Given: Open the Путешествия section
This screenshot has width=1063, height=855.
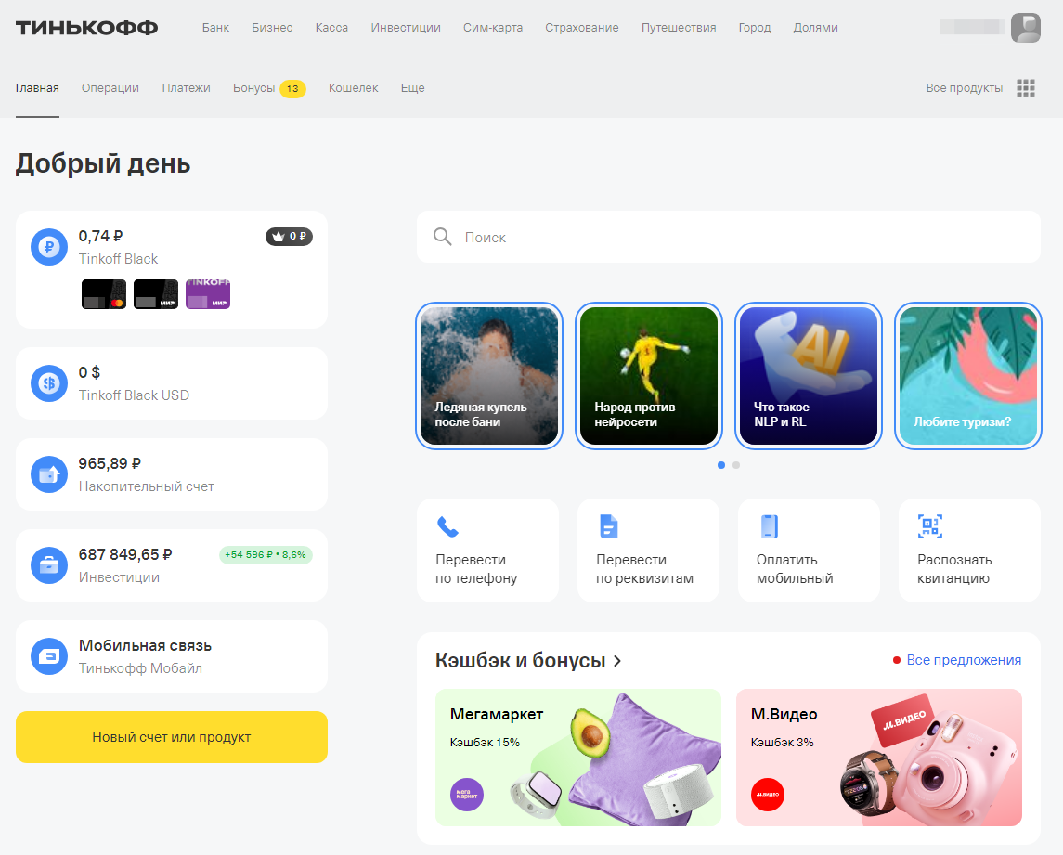Looking at the screenshot, I should [x=679, y=28].
